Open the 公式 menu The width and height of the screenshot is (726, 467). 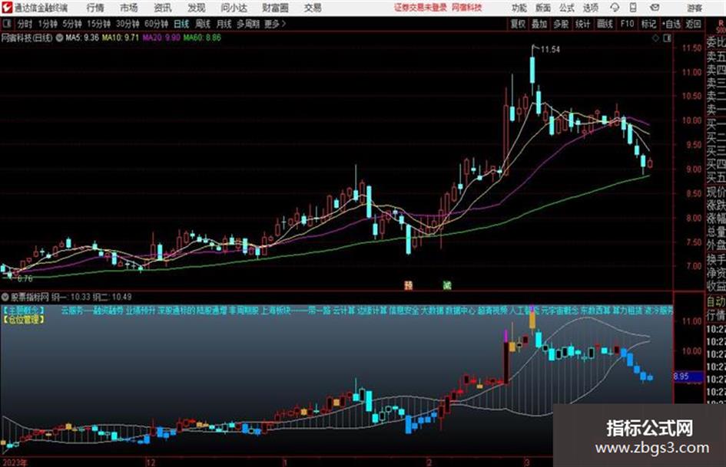[x=567, y=8]
